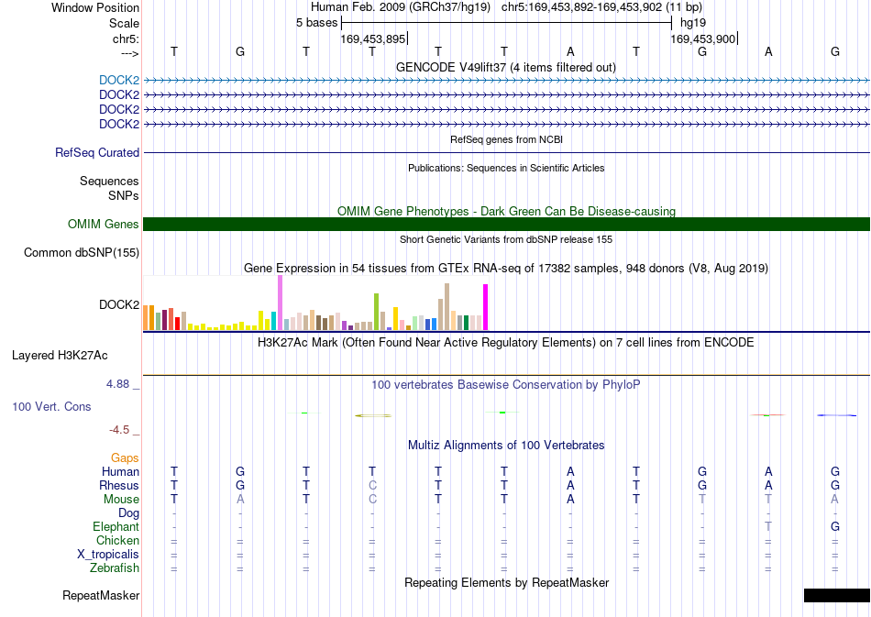Open the OMIM Genes track label

pos(104,225)
